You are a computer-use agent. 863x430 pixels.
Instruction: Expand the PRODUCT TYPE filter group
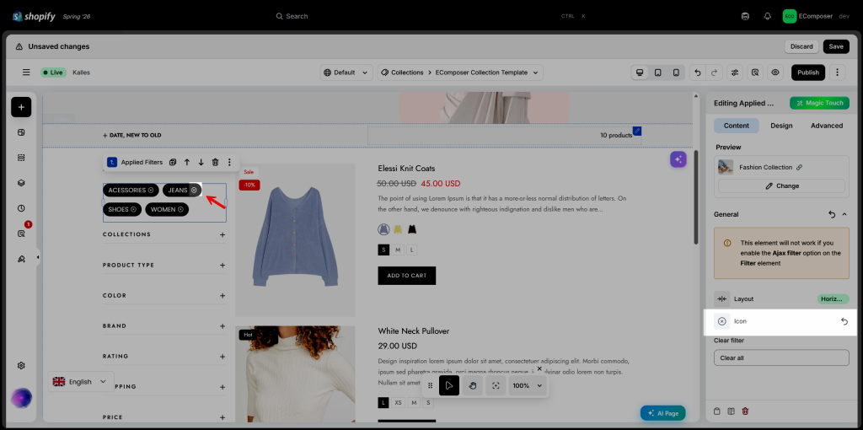222,265
